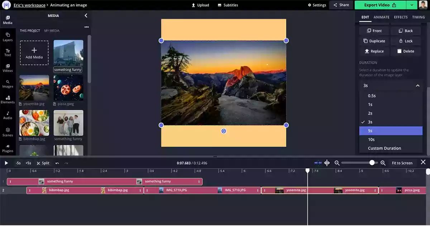Open the Elements panel
The width and height of the screenshot is (430, 226).
pyautogui.click(x=8, y=99)
